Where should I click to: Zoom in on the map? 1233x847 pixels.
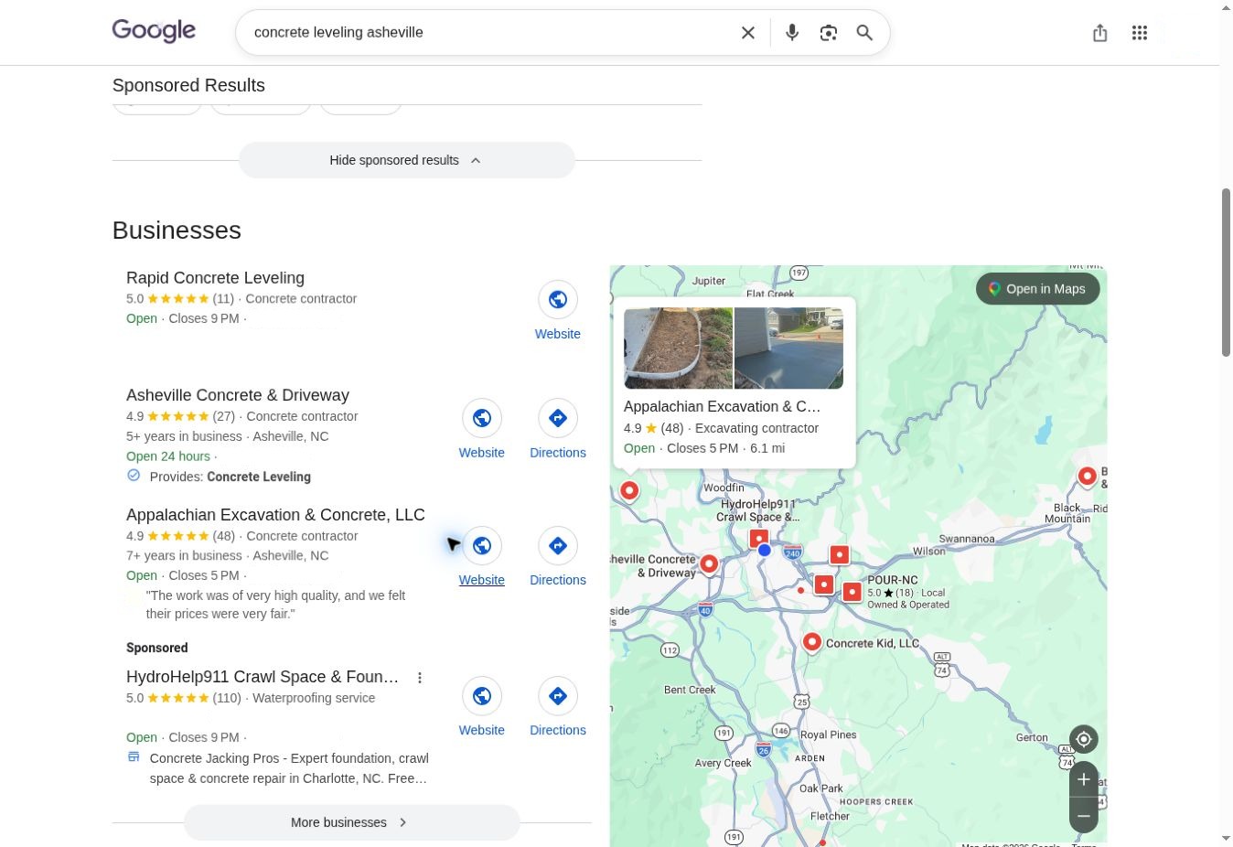(1084, 779)
